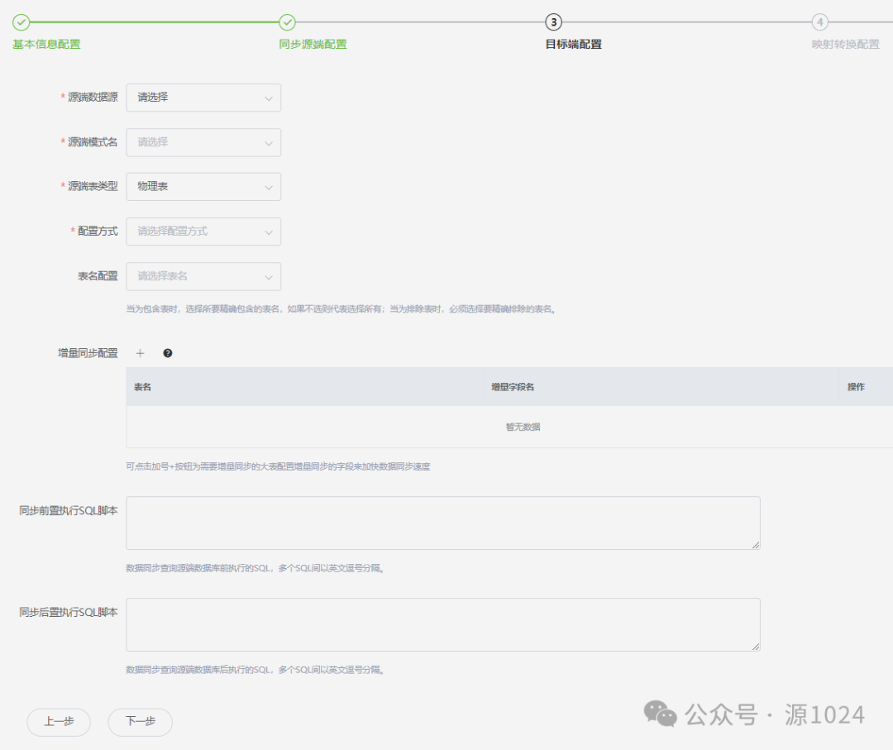Switch to the 同步源端配置 step label
The image size is (893, 750).
(x=313, y=45)
